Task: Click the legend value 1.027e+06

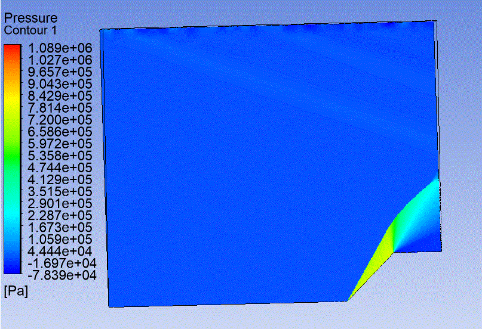Action: coord(60,60)
